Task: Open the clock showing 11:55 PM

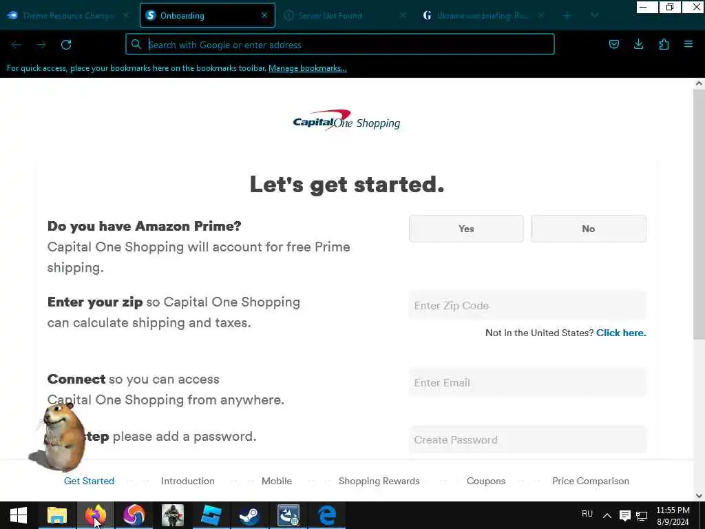Action: [673, 515]
